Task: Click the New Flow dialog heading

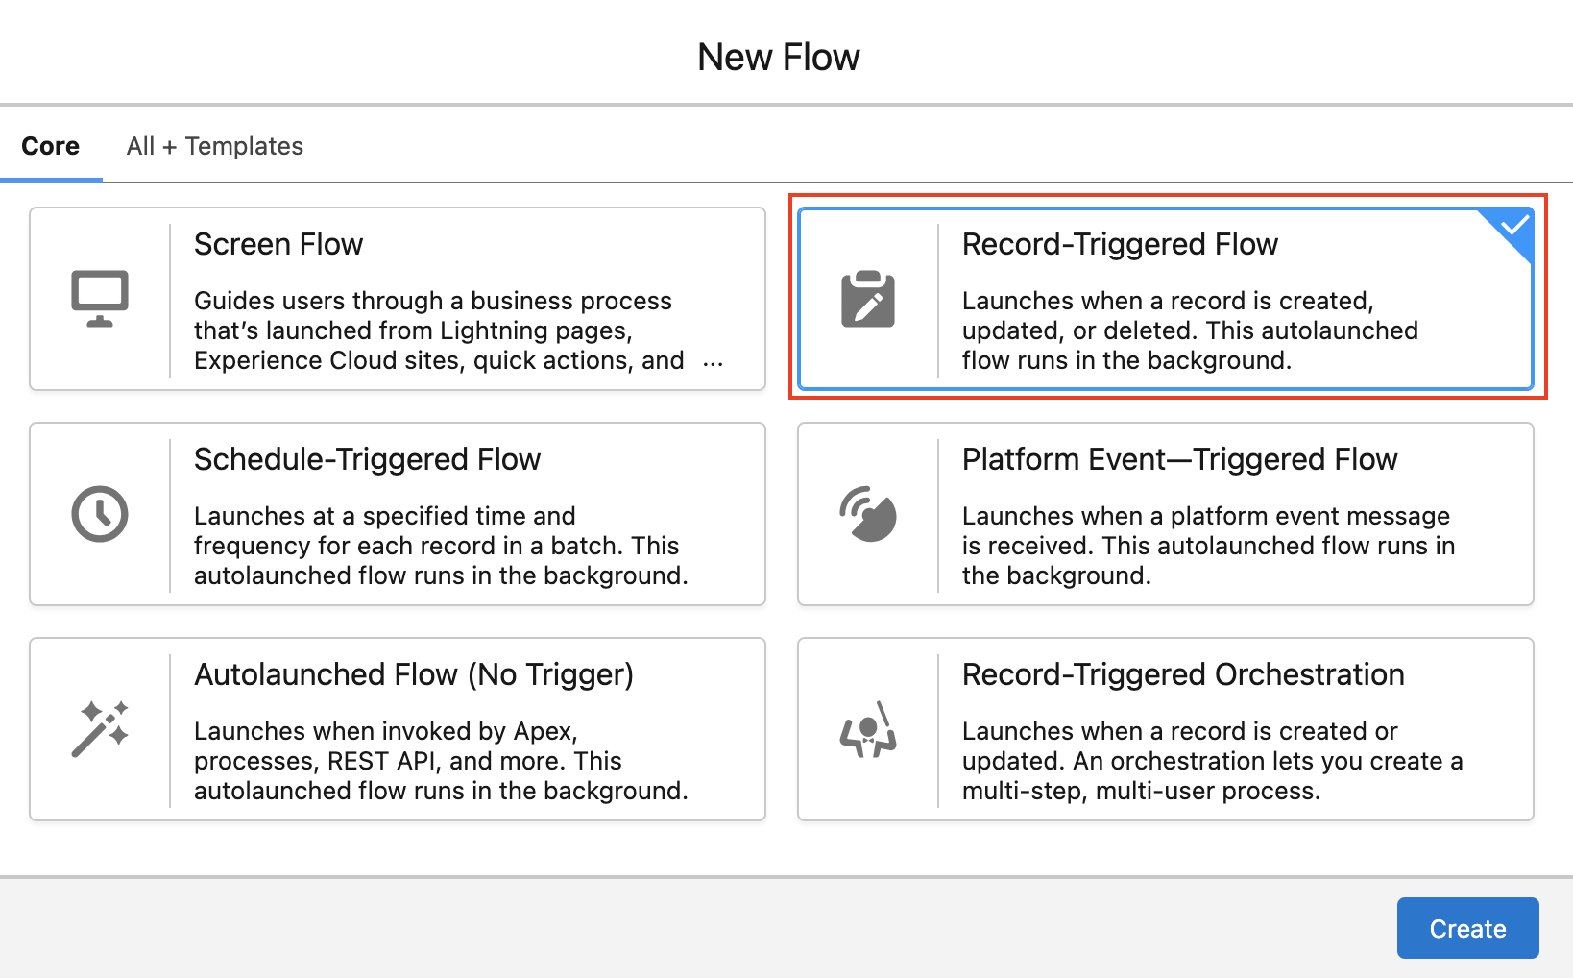Action: 779,58
